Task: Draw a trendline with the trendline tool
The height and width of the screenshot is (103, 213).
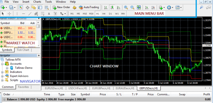Action: pos(30,14)
